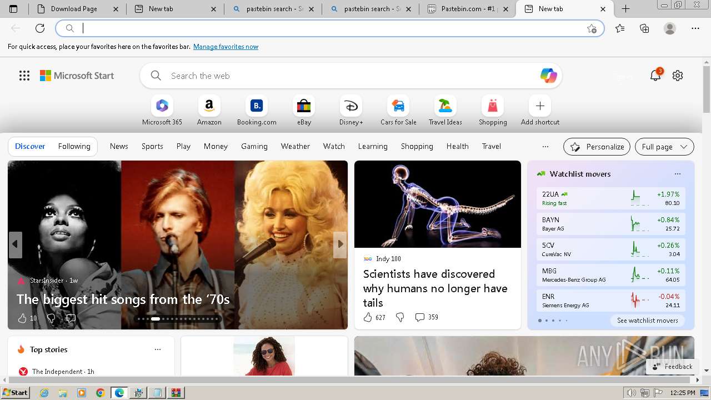This screenshot has width=711, height=400.
Task: Open the Disney+ shortcut icon
Action: tap(351, 106)
